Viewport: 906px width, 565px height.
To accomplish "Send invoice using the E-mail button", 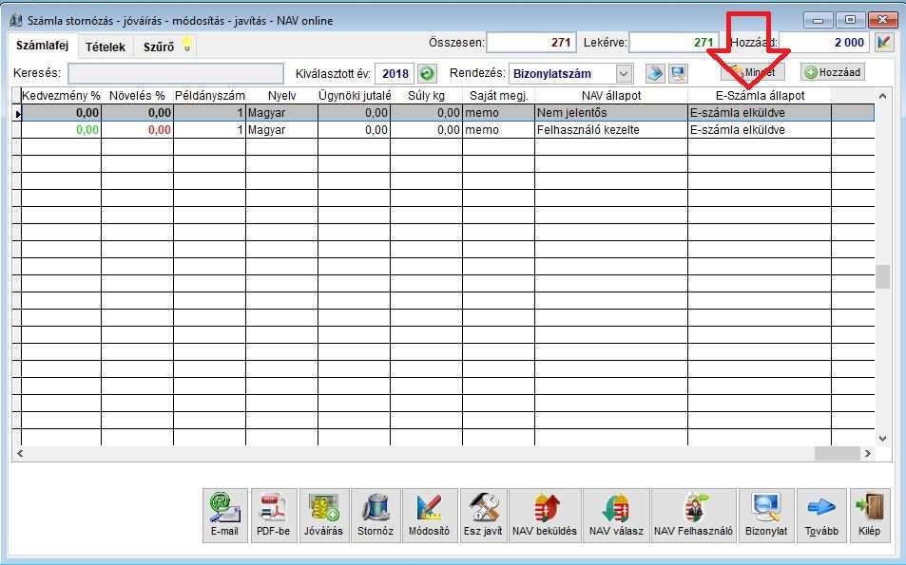I will [224, 516].
